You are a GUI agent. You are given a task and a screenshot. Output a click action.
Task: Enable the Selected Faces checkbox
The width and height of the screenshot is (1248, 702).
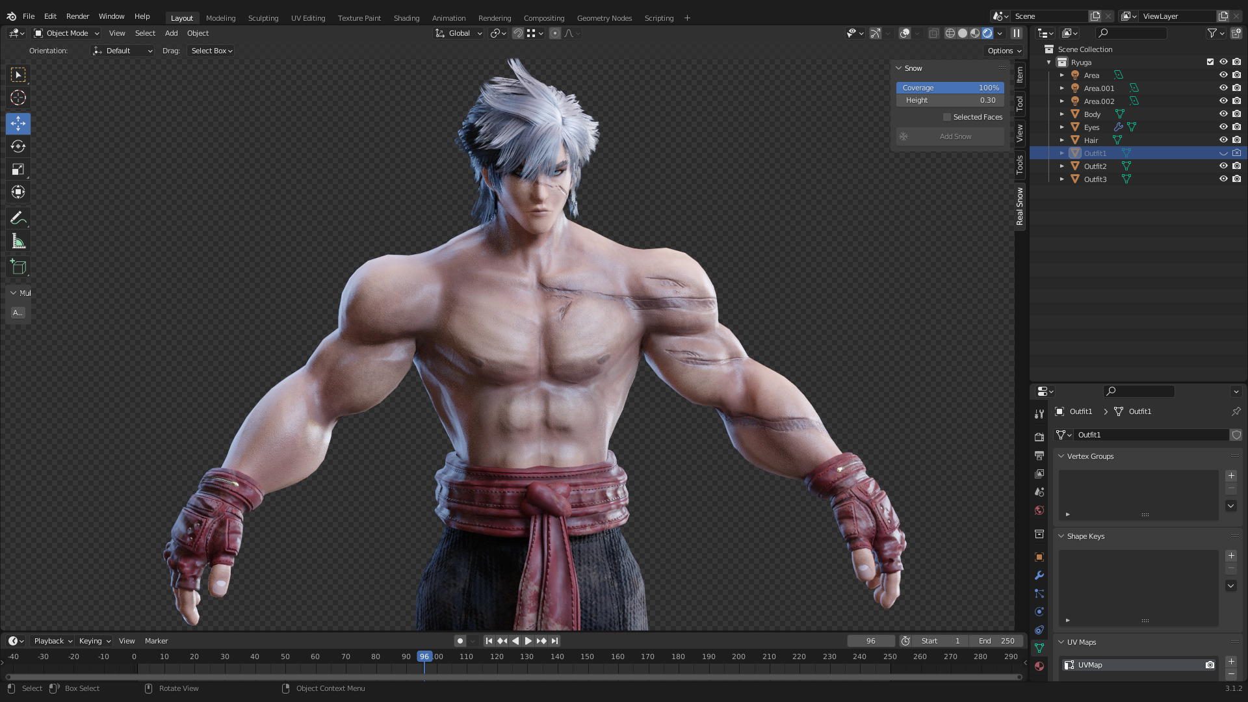[947, 117]
